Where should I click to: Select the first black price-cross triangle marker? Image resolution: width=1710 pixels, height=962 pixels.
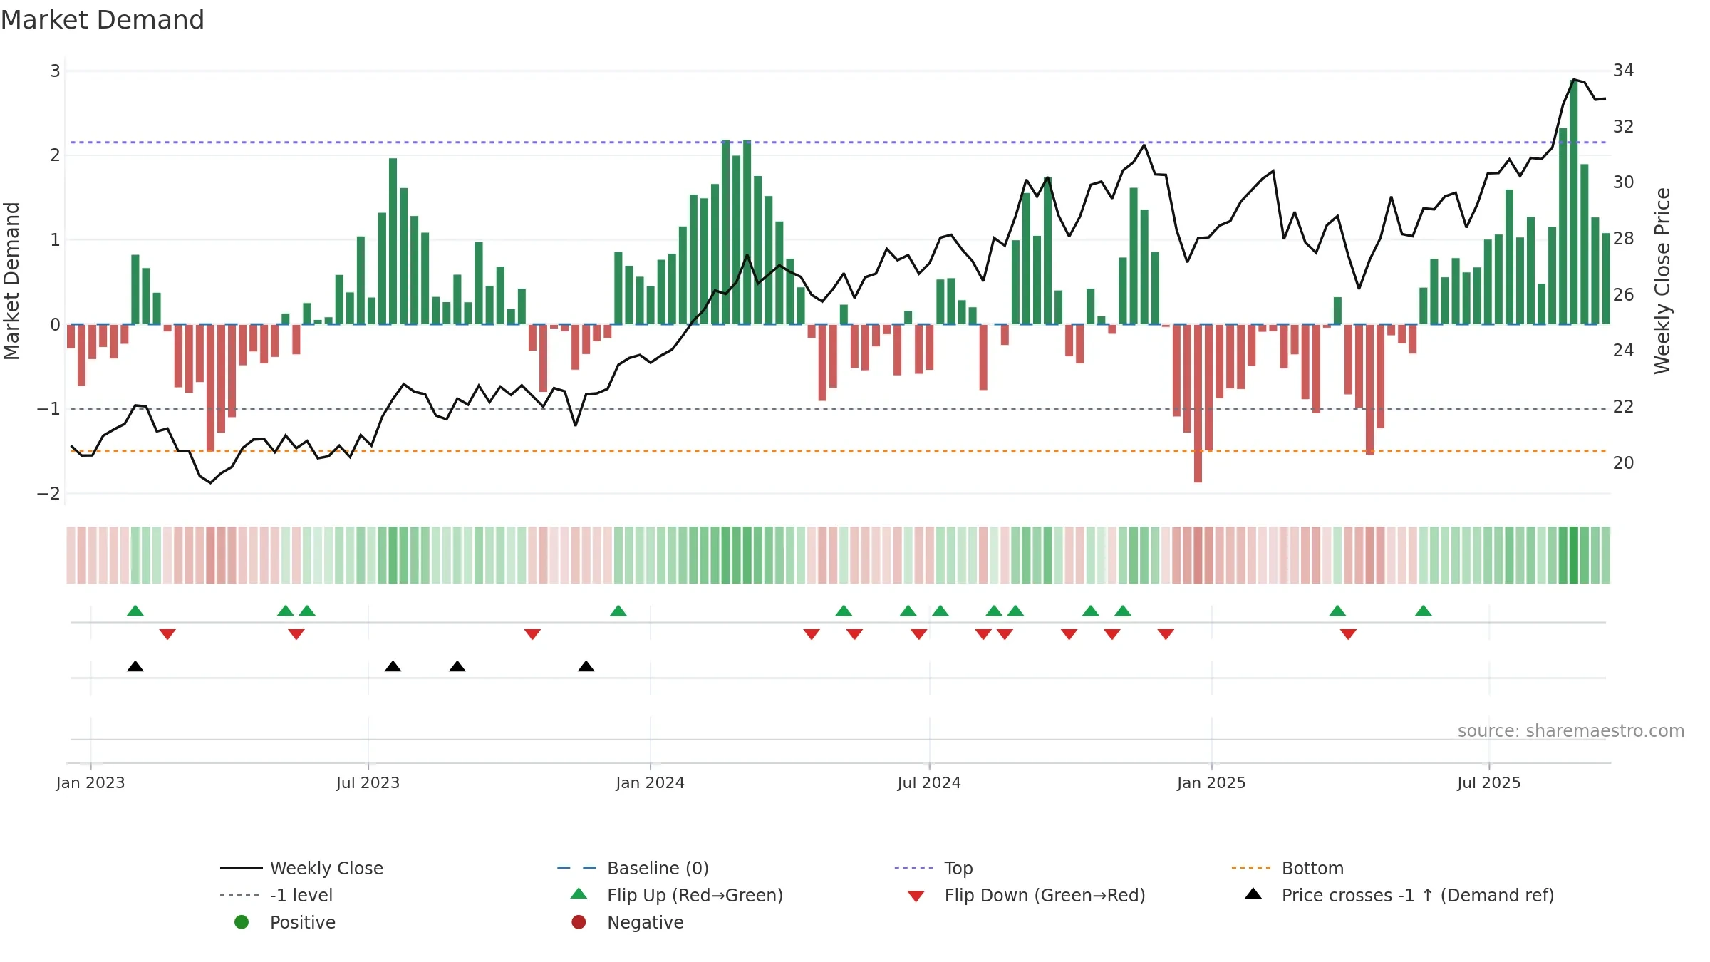point(135,666)
